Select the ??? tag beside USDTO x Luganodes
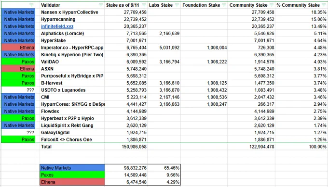This screenshot has width=328, height=187. 18,90
